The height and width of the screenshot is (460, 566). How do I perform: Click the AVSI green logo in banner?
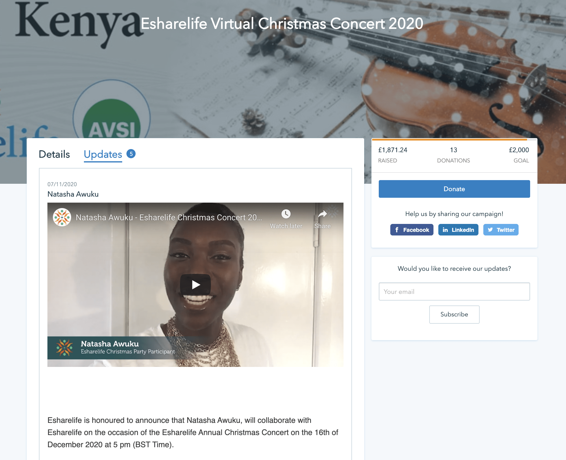pos(112,120)
